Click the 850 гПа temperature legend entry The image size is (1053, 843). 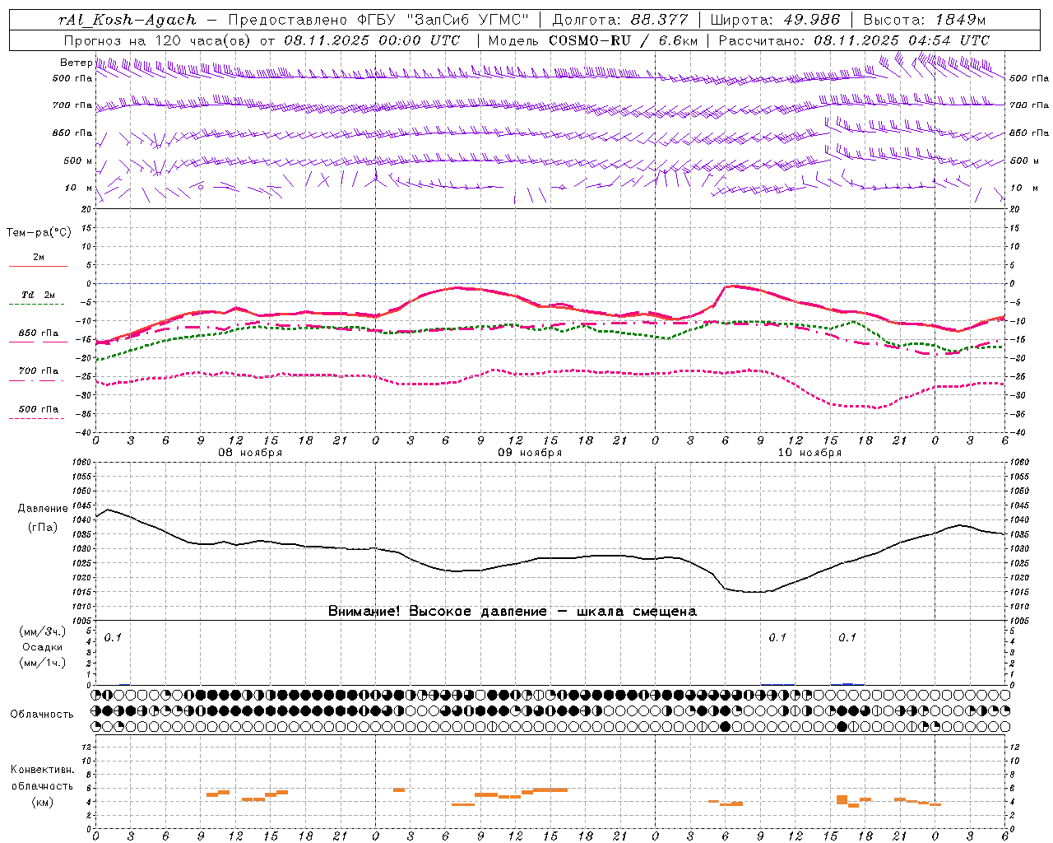[38, 333]
